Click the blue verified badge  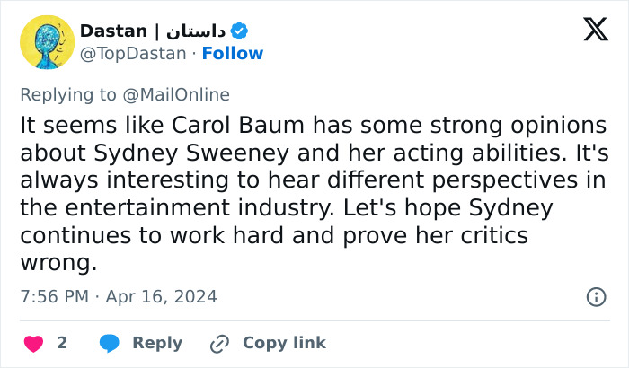(240, 31)
